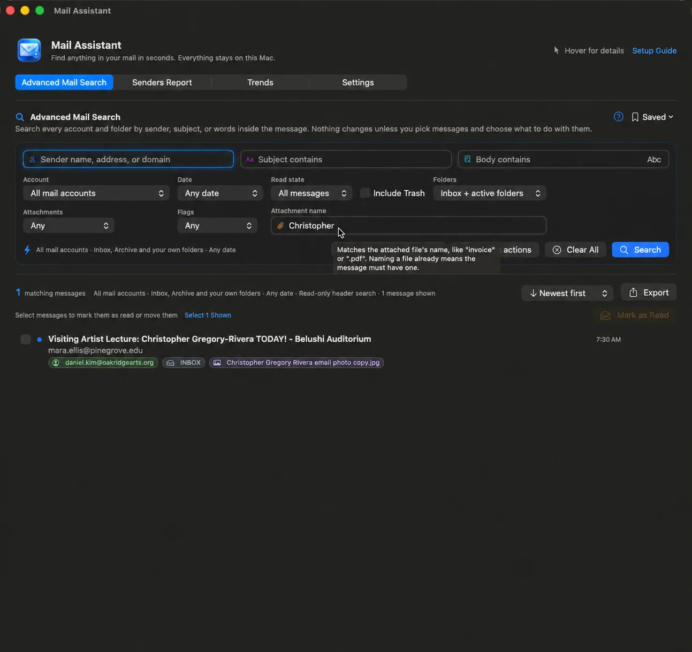
Task: Click the Aa icon in the subject field
Action: click(249, 159)
